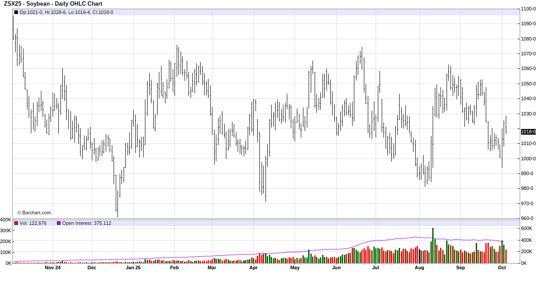Click the tallest green volume bar in August

(433, 245)
